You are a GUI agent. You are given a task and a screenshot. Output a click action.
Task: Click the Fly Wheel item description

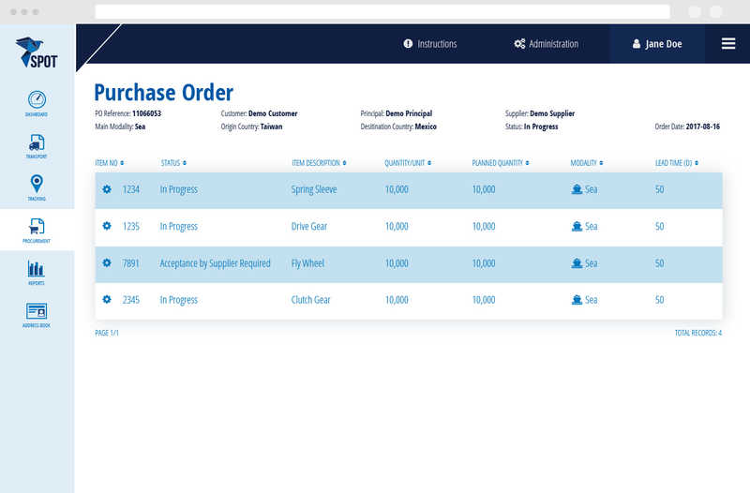[307, 263]
